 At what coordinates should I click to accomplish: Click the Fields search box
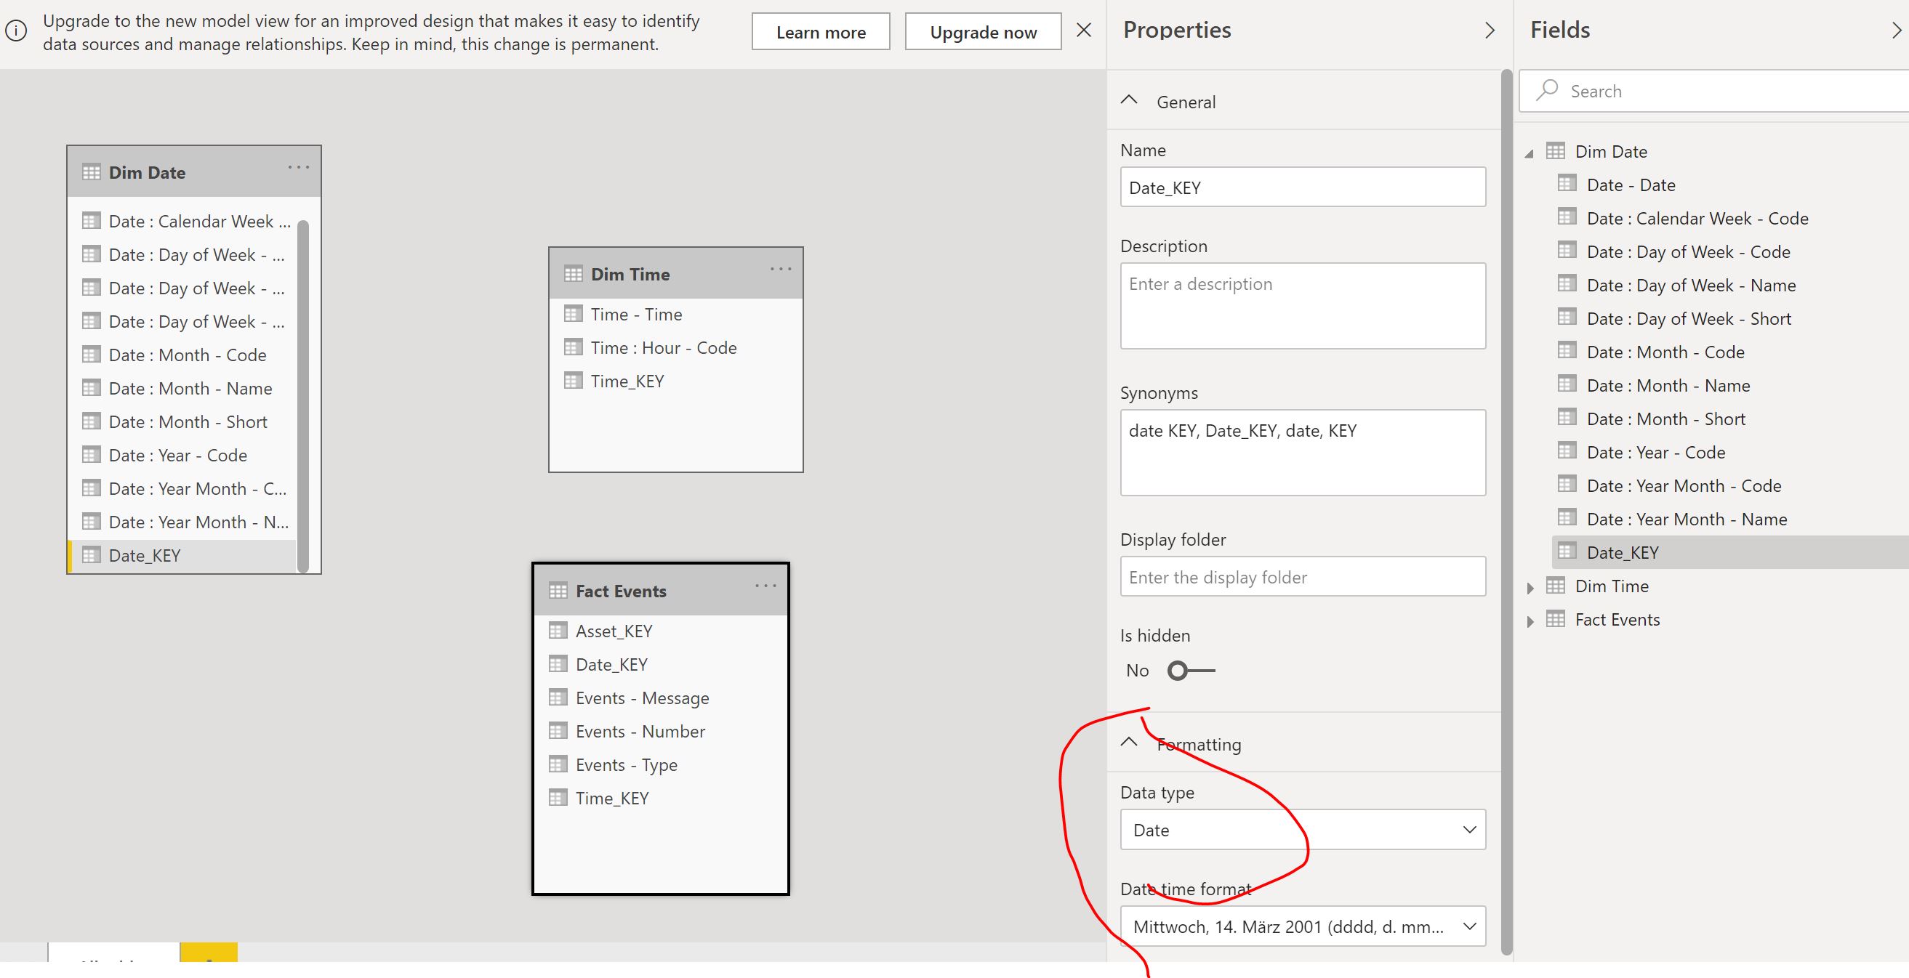point(1714,90)
